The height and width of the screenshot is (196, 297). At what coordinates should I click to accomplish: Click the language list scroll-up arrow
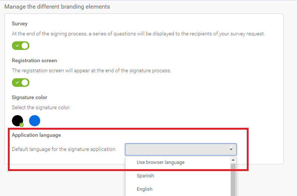tap(233, 160)
